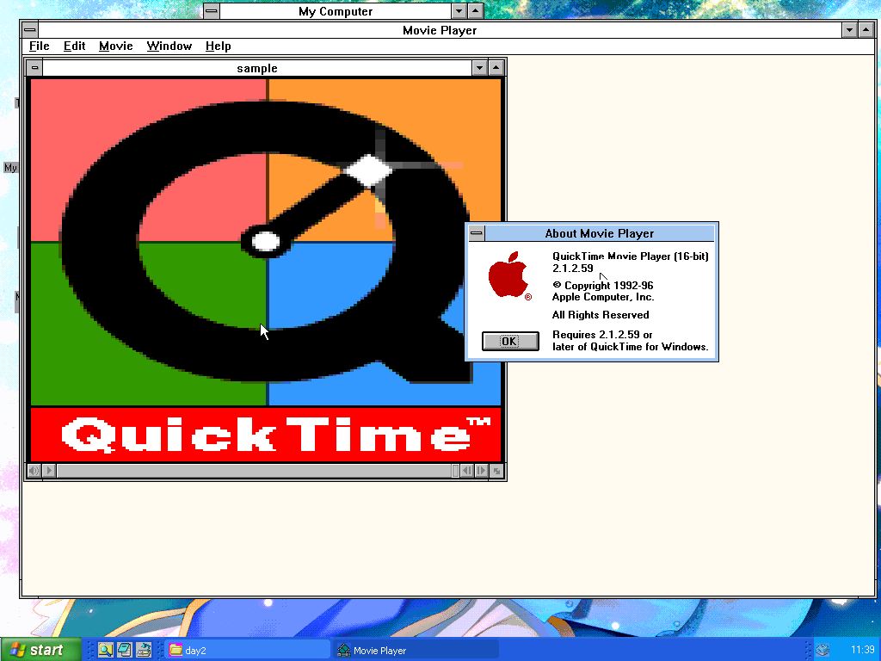
Task: Open the sample window control menu box
Action: coord(34,68)
